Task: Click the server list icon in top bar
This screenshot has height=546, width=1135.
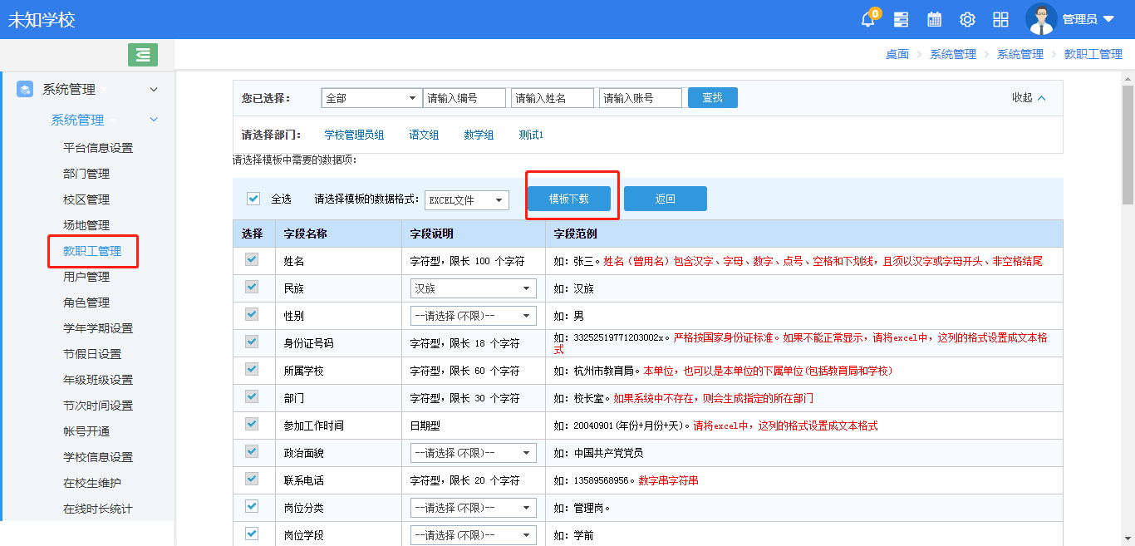Action: click(902, 18)
